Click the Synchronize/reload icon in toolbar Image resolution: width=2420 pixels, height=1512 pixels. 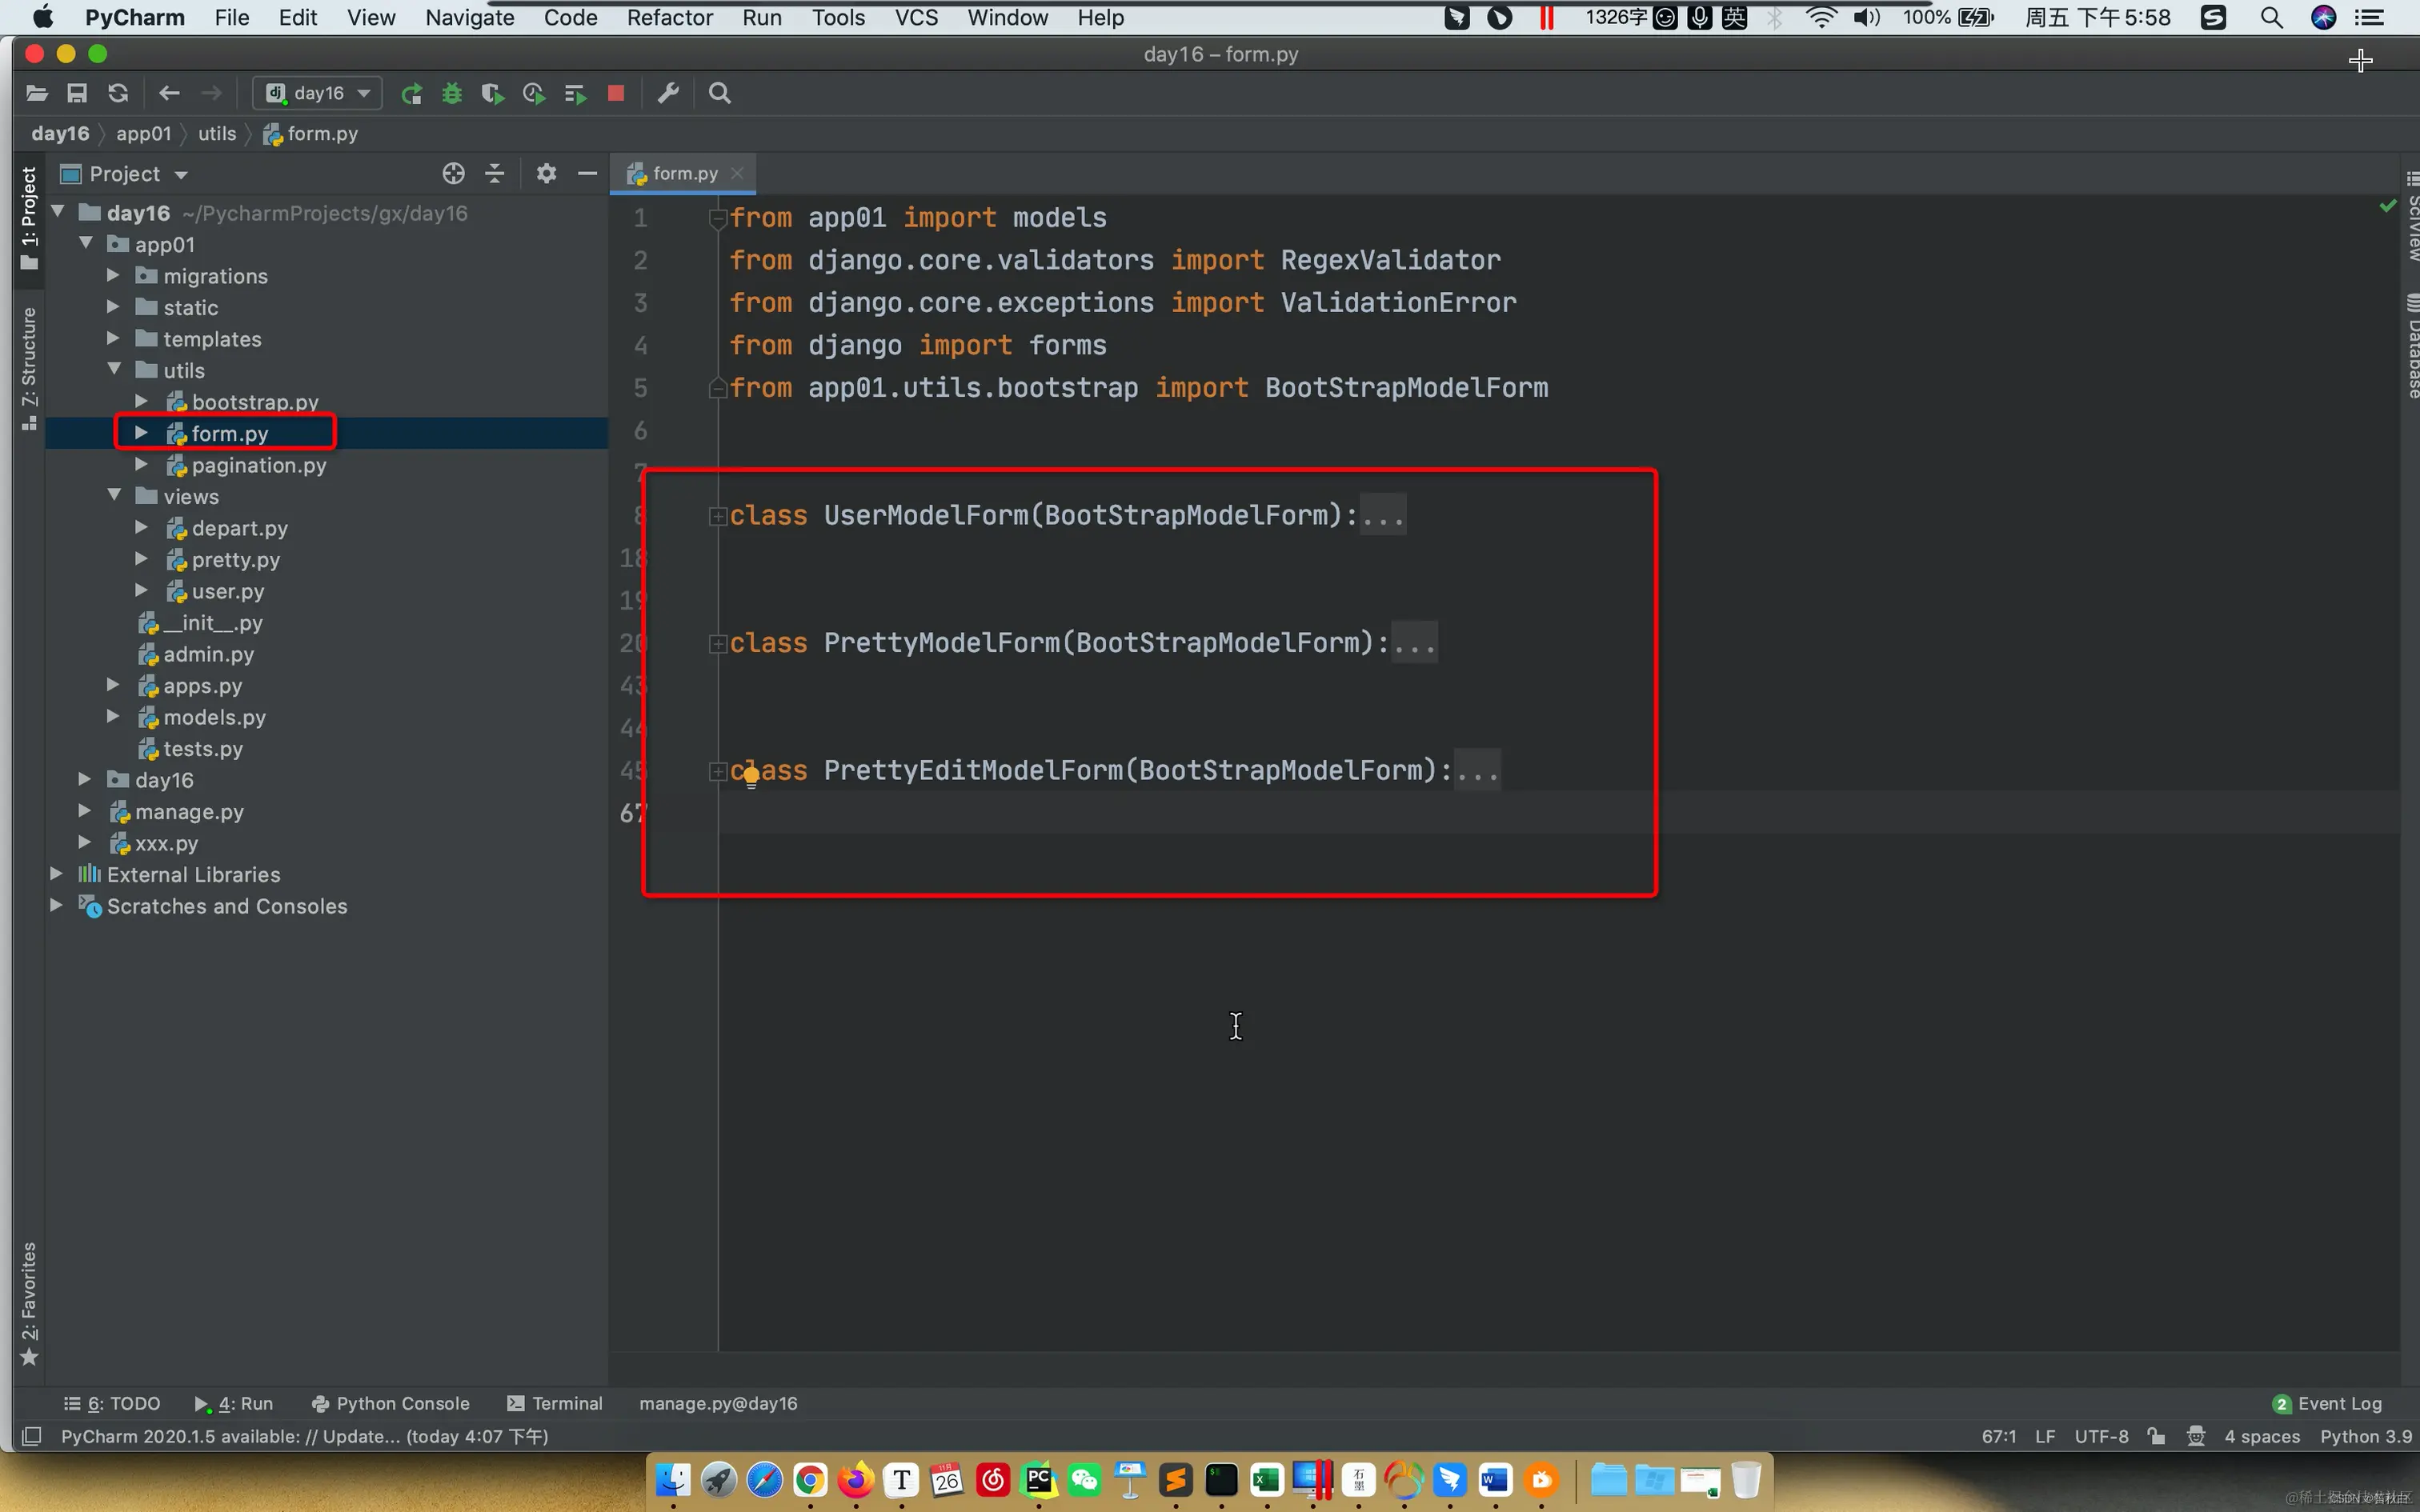click(118, 93)
